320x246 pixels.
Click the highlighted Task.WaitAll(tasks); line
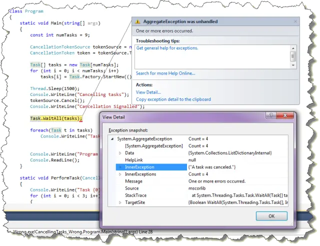[x=56, y=118]
